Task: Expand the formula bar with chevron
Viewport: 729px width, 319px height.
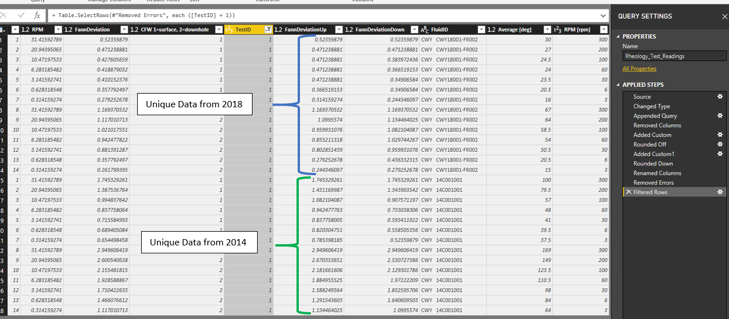Action: tap(603, 16)
